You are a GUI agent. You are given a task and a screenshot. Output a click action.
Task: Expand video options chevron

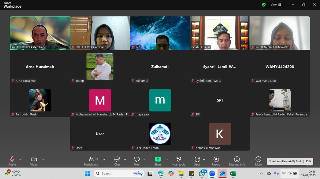point(42,159)
